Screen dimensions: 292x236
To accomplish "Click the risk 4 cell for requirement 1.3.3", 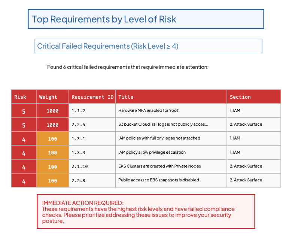I will pos(24,153).
